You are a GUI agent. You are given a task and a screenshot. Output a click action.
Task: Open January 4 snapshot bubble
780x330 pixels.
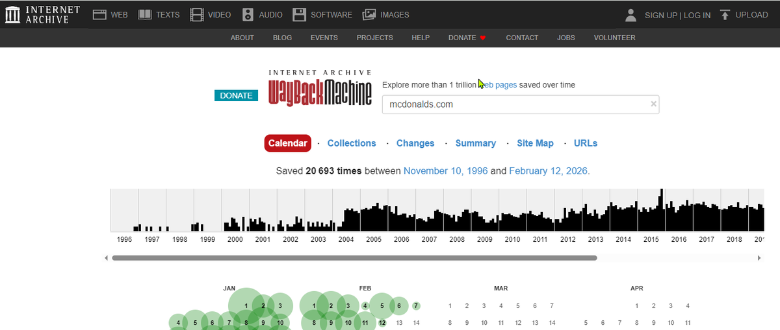178,323
